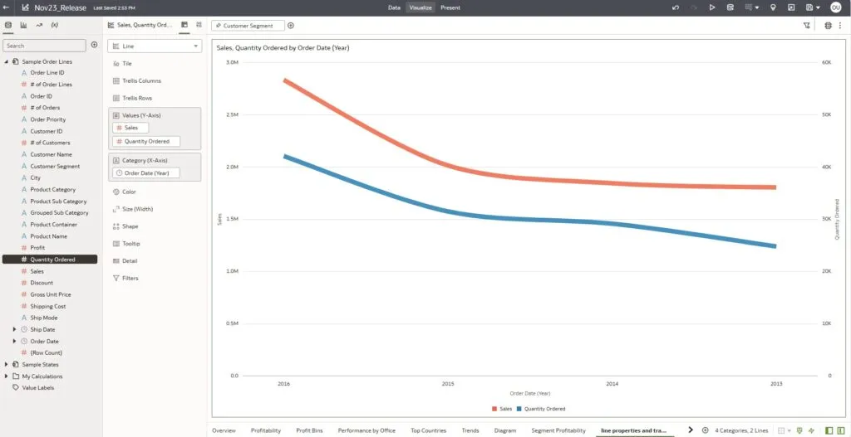Toggle the auto-apply data lightning icon

point(810,430)
